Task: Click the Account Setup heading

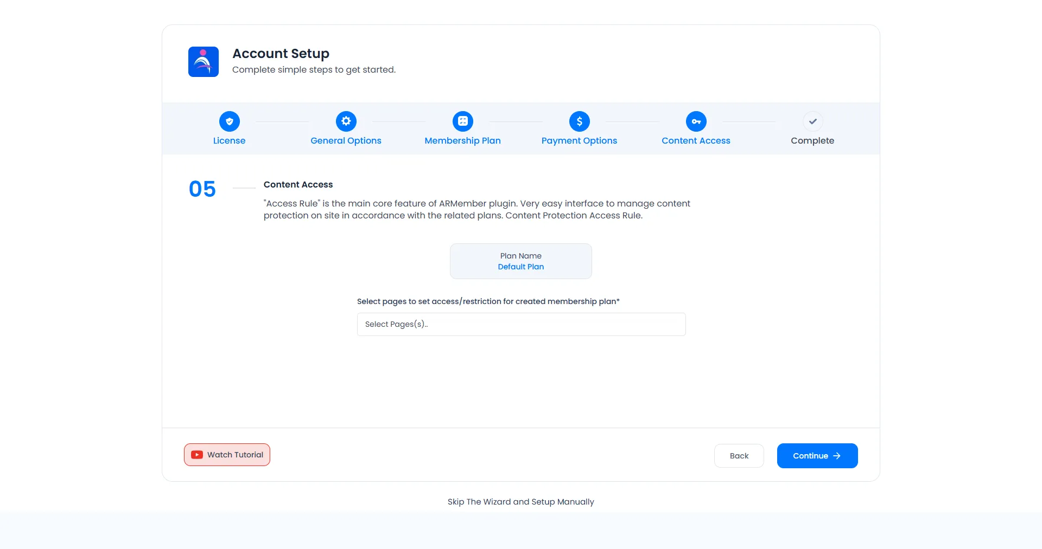Action: click(281, 53)
